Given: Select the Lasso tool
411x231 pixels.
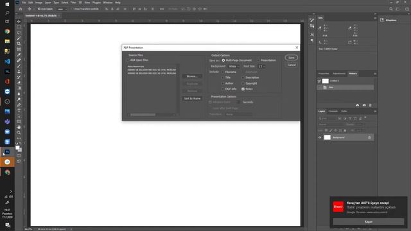Looking at the screenshot, I should [19, 33].
